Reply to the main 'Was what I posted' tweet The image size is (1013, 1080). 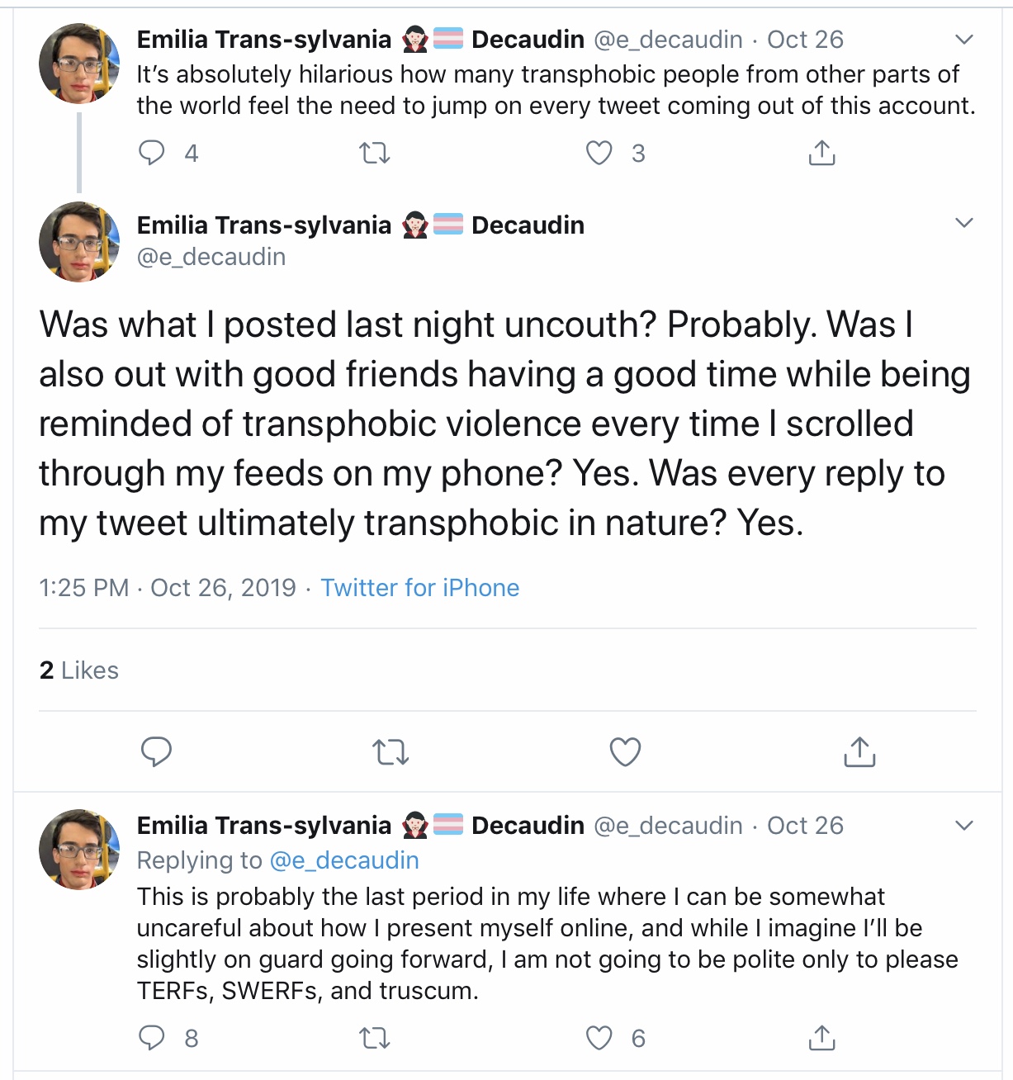[x=156, y=751]
